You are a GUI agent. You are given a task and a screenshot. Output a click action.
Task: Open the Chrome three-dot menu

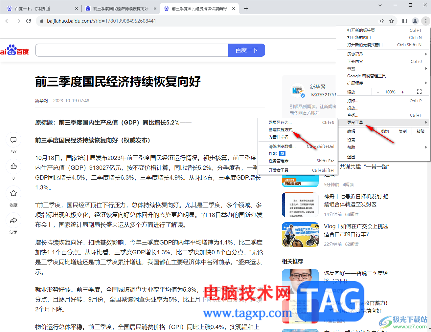pos(426,21)
